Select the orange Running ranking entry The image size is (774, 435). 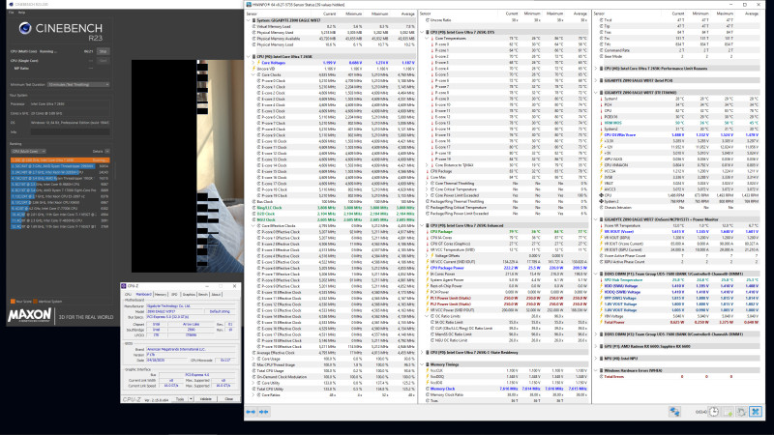tap(60, 160)
